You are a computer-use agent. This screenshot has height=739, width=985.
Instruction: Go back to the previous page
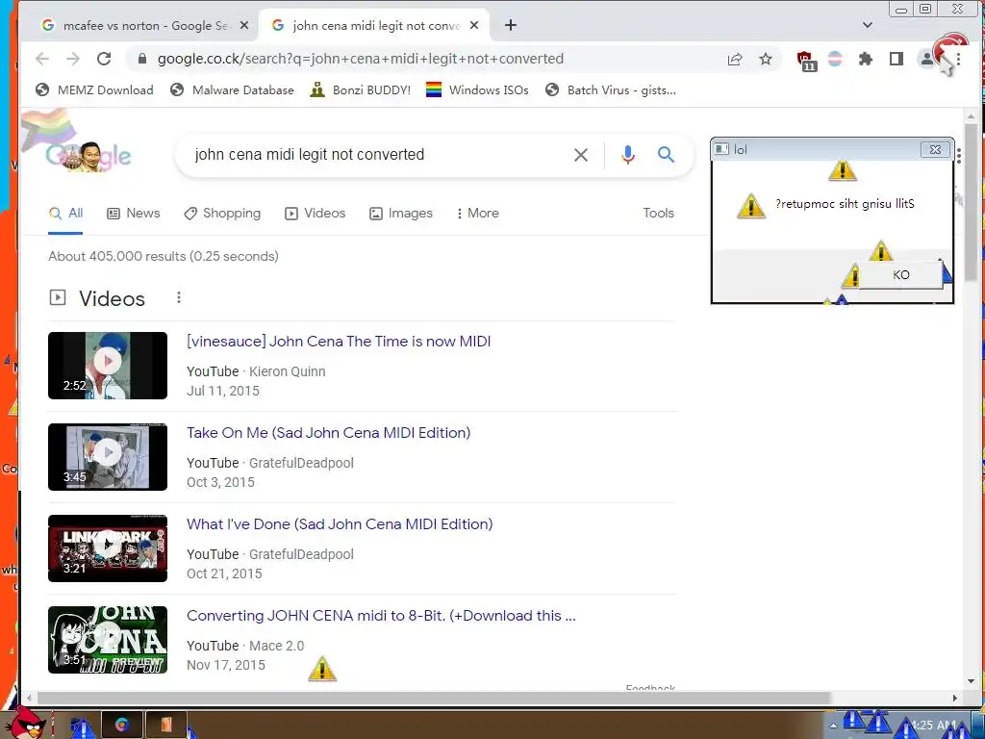(42, 59)
